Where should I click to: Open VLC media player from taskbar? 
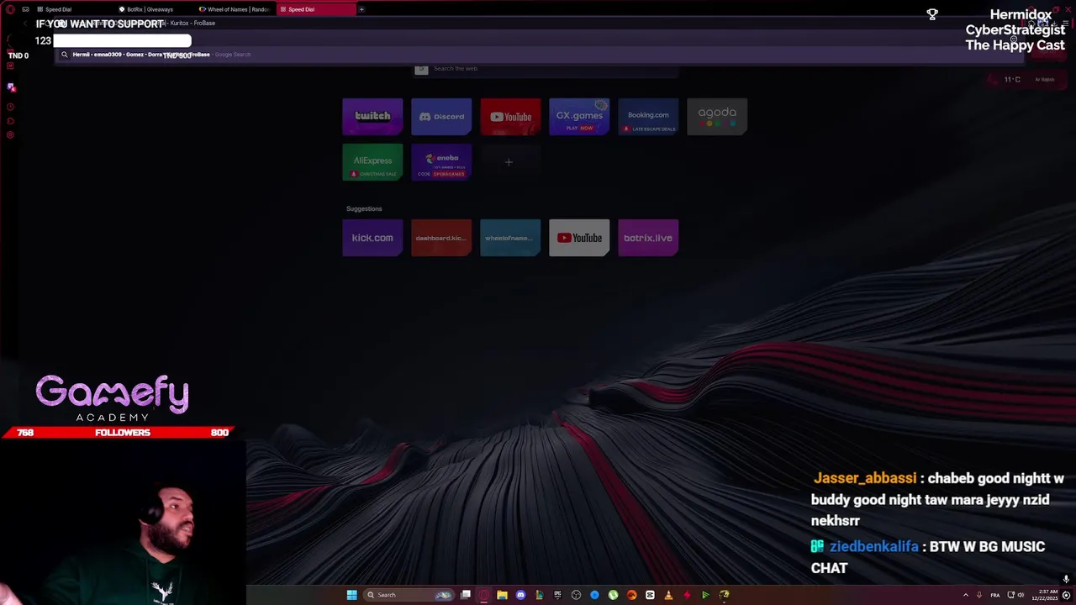[x=668, y=595]
